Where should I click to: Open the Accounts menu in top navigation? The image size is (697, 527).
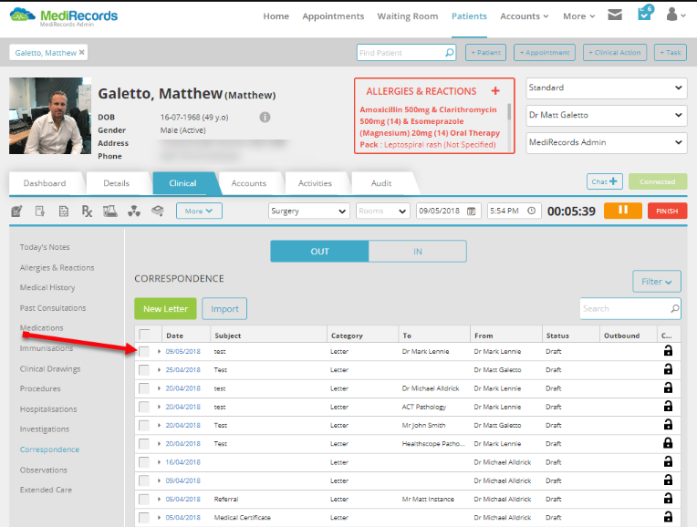(x=524, y=16)
